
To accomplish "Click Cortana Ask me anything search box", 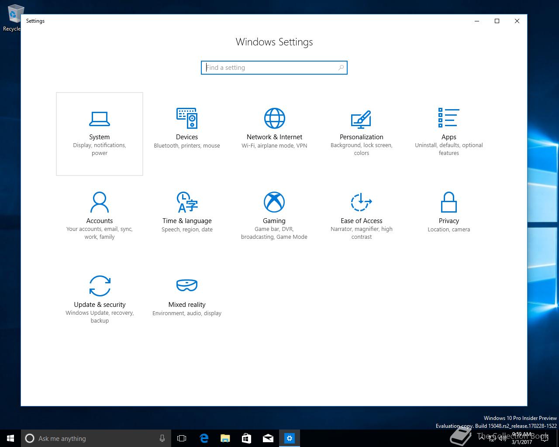I will (x=97, y=438).
